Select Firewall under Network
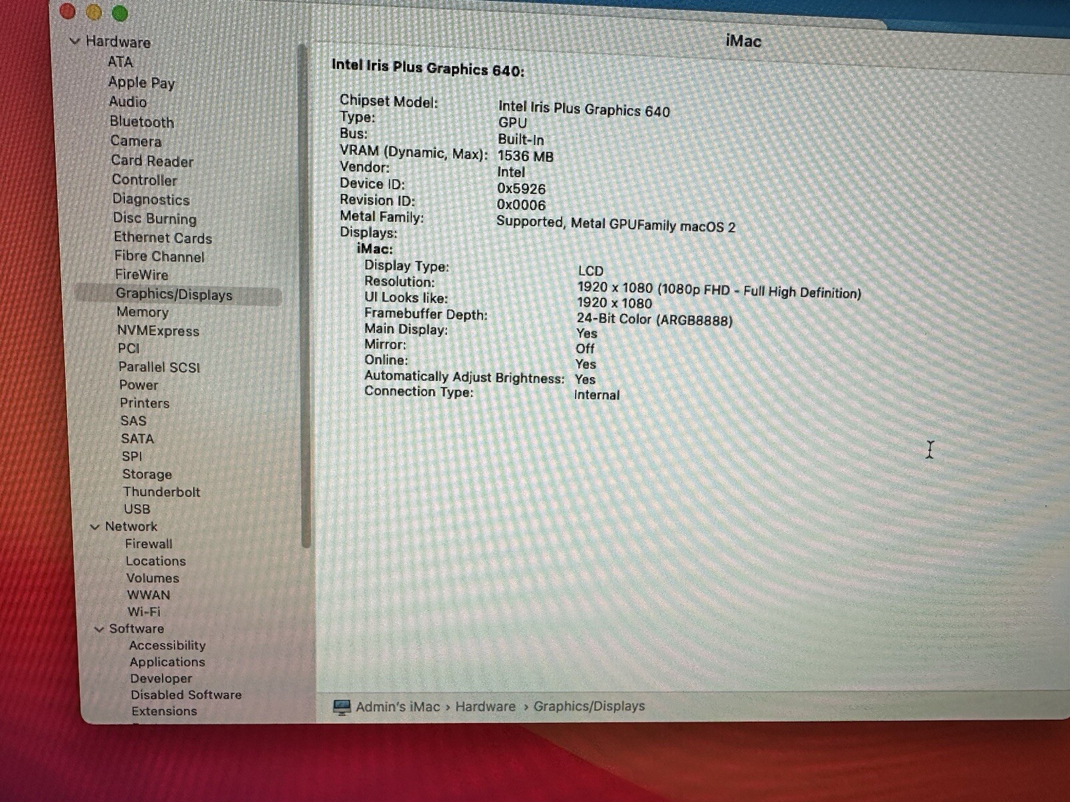Screen dimensions: 1070x802 [x=148, y=544]
